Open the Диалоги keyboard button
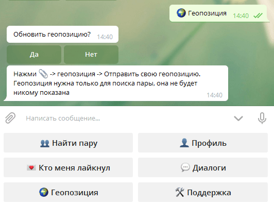 (x=203, y=167)
